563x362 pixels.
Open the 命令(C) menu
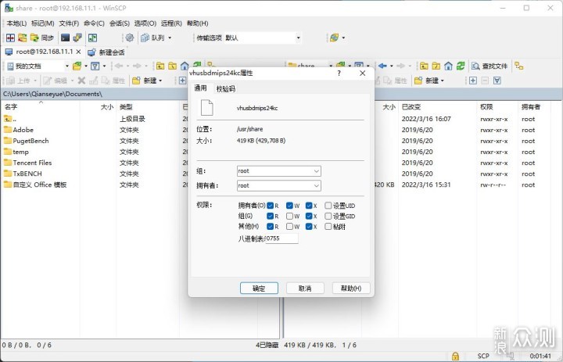pyautogui.click(x=94, y=23)
